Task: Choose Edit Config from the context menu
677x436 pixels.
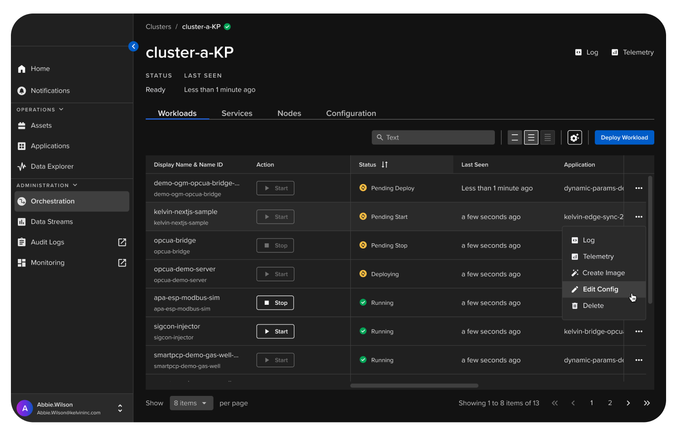Action: [600, 290]
